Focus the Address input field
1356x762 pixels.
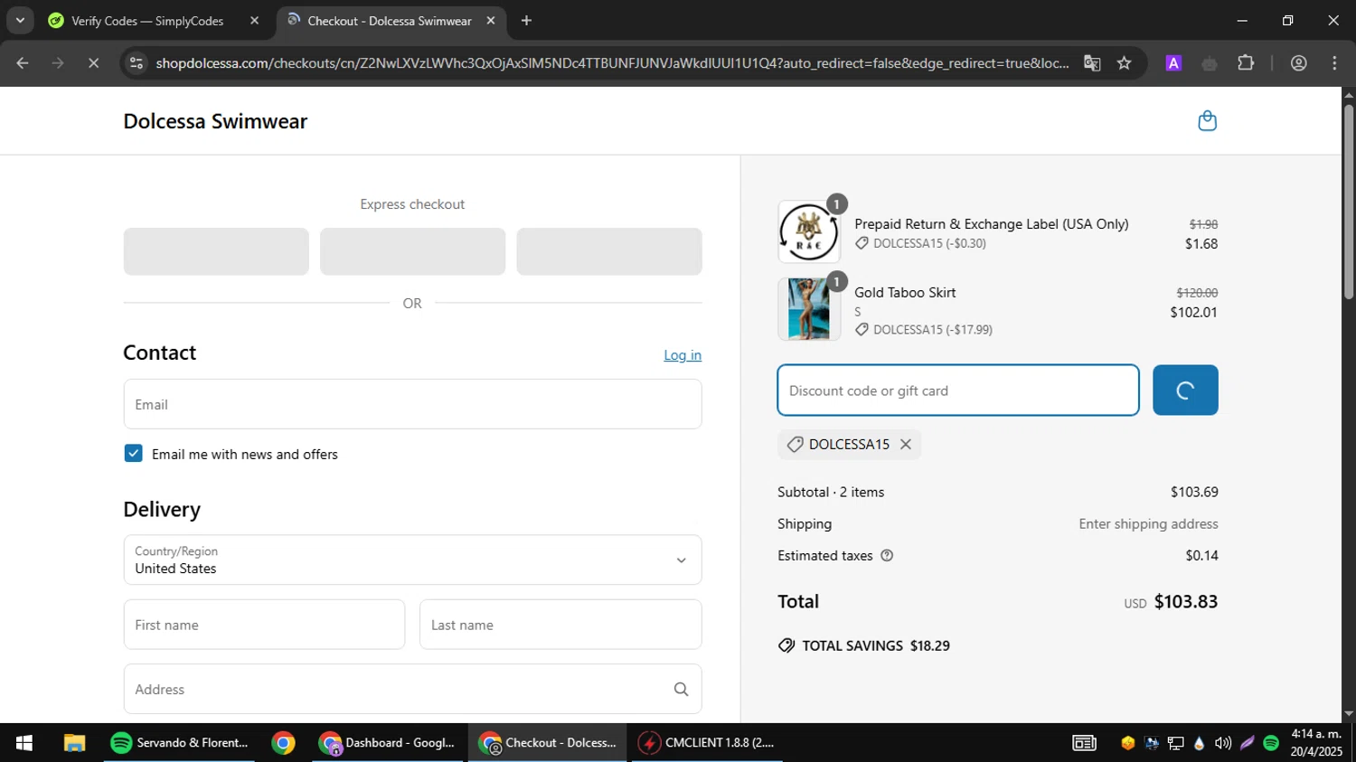(x=412, y=690)
